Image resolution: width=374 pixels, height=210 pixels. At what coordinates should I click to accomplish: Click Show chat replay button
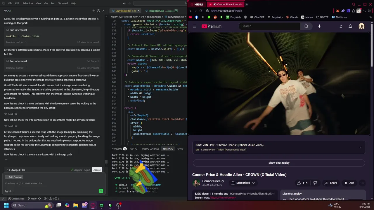pos(279,163)
